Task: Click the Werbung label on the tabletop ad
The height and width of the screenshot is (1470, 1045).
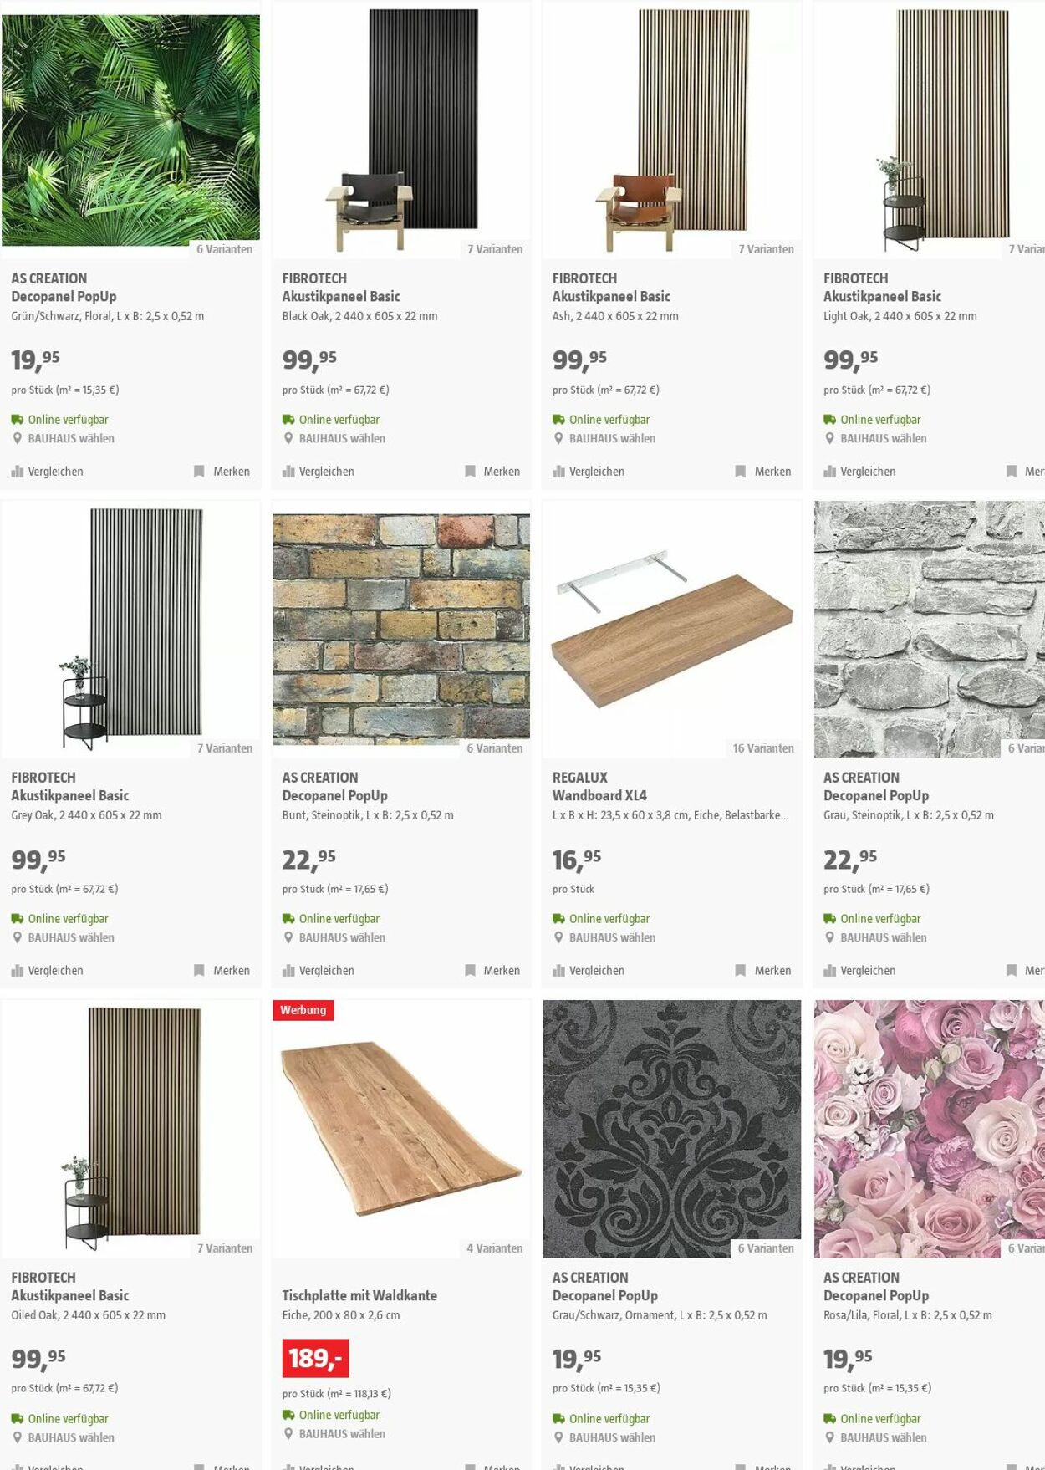Action: tap(303, 1010)
